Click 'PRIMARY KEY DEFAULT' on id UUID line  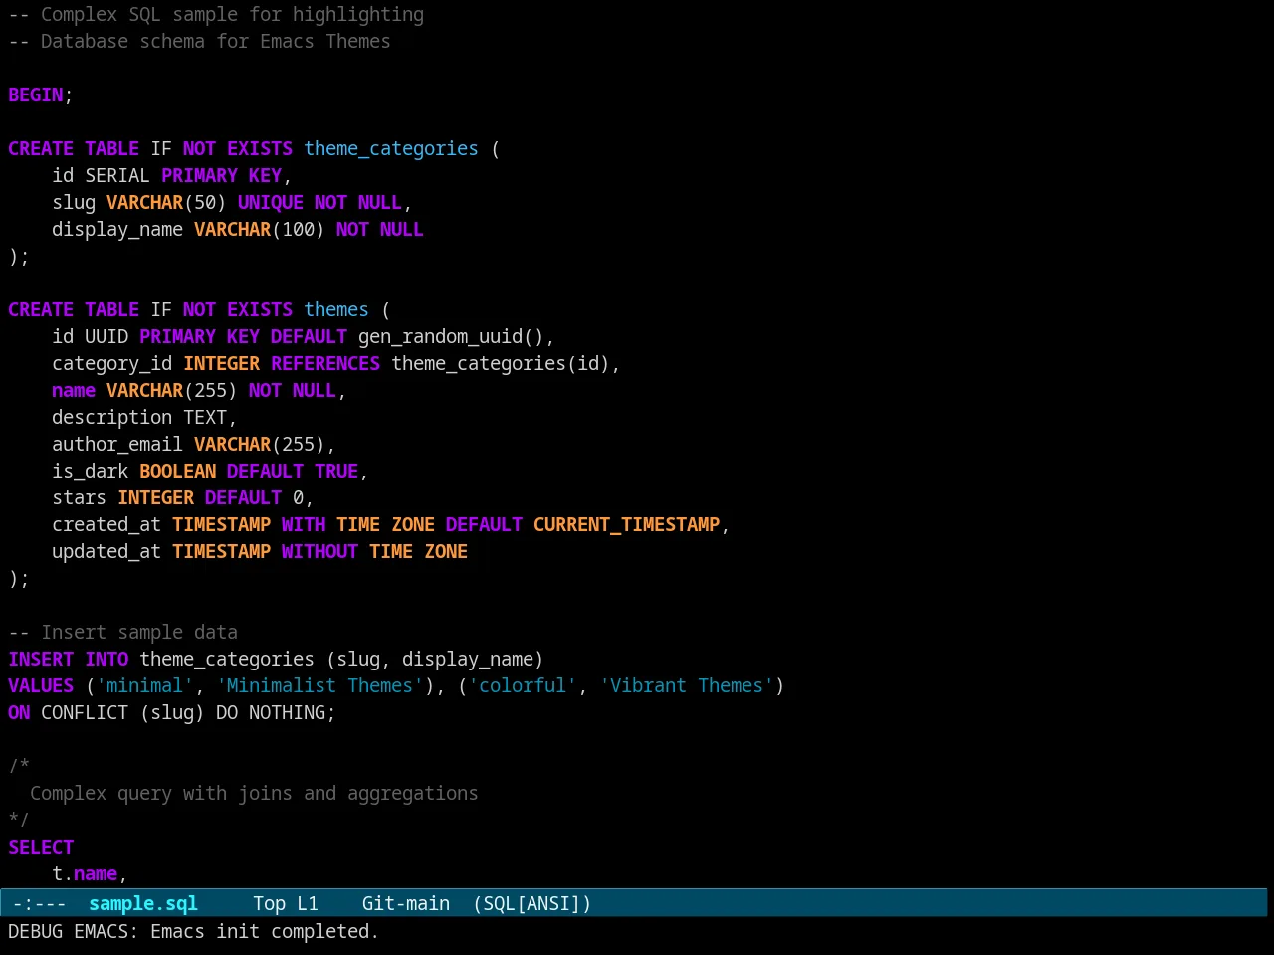click(x=243, y=336)
